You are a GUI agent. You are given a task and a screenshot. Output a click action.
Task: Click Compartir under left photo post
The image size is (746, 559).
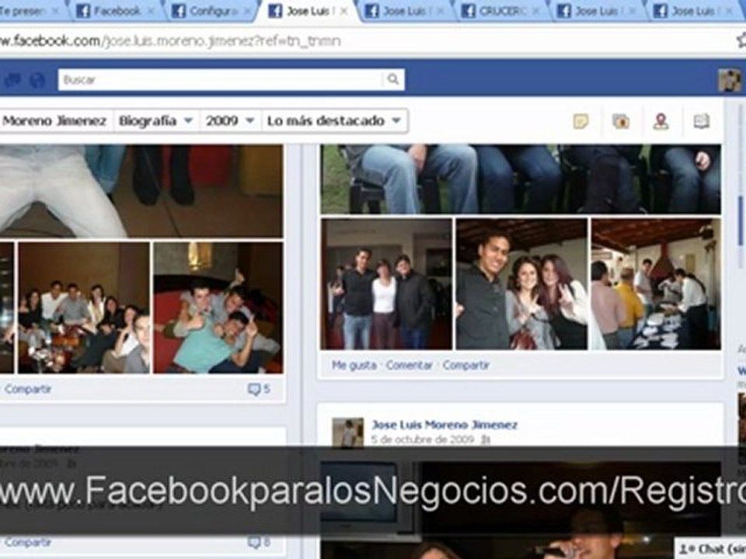tap(28, 389)
